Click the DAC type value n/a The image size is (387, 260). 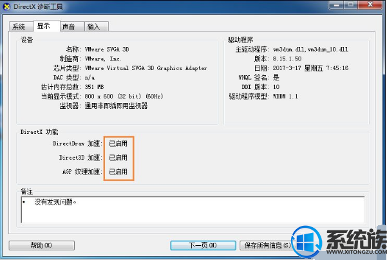click(x=90, y=77)
